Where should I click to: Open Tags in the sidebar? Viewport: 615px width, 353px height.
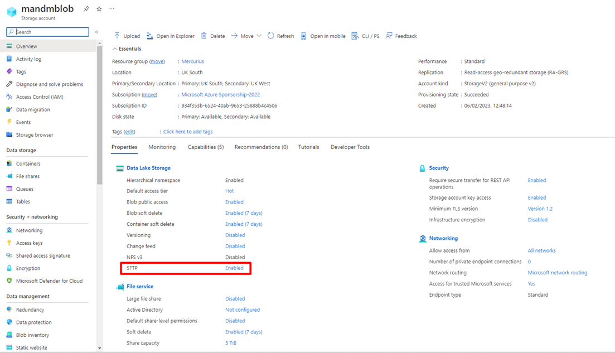point(21,71)
